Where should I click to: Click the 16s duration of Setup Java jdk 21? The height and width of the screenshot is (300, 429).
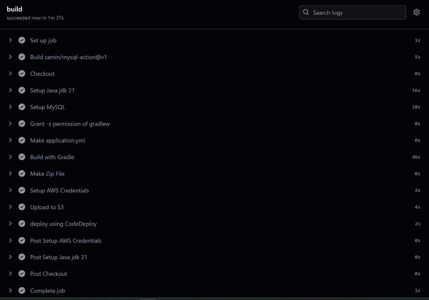pos(416,90)
